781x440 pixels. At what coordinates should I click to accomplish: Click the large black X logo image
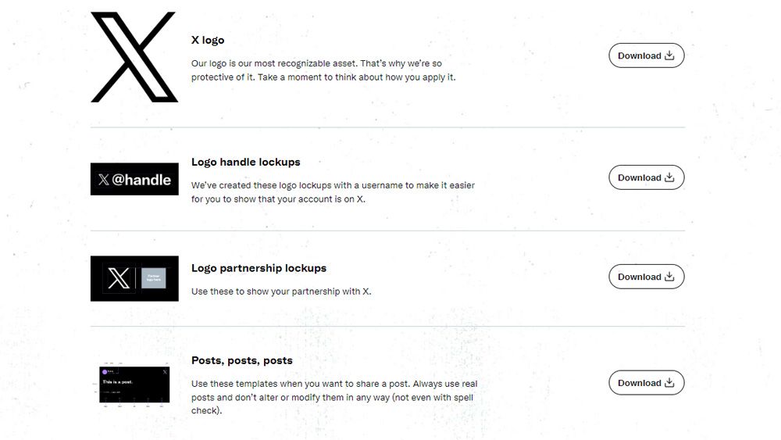pos(134,57)
